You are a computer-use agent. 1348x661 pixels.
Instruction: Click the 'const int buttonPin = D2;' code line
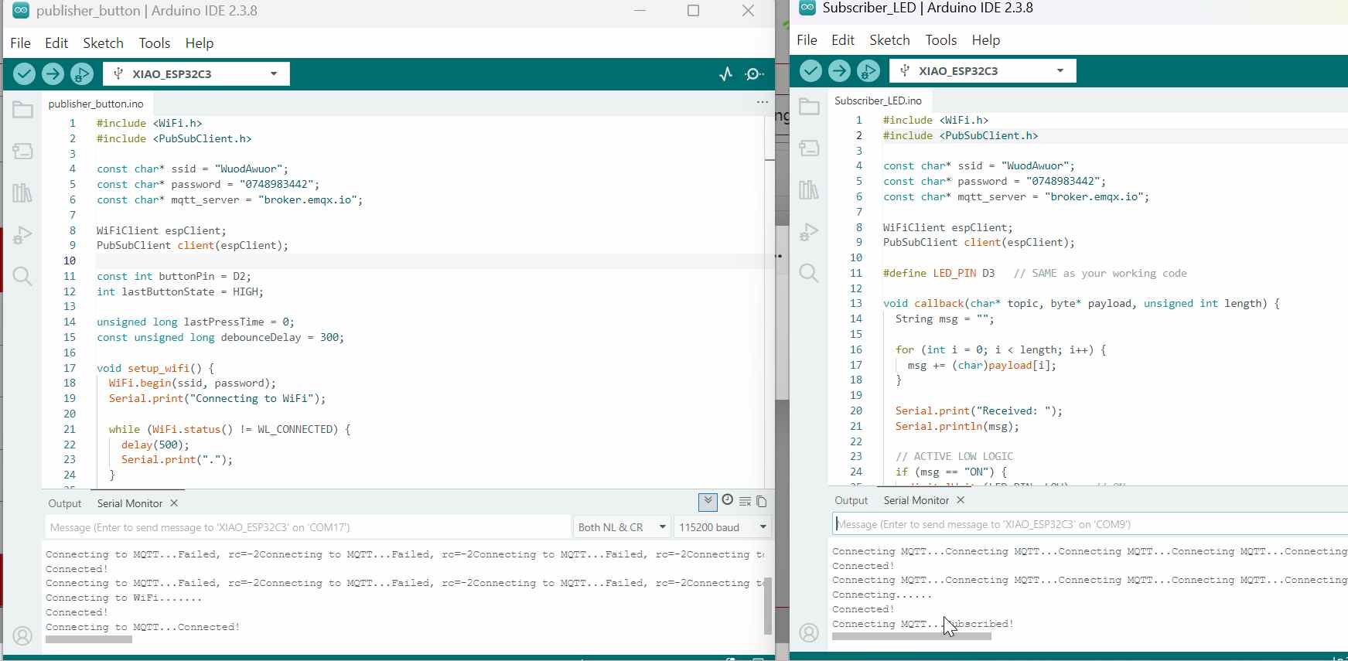(x=174, y=276)
